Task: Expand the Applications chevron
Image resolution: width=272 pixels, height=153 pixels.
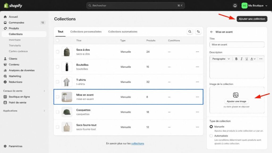Action: (44, 111)
